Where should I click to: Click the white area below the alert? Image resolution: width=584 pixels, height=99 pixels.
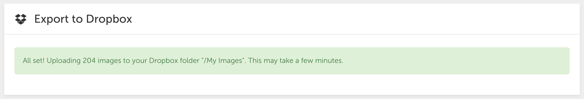[292, 85]
